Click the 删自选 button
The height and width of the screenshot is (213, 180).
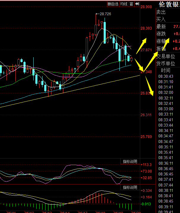(113, 4)
